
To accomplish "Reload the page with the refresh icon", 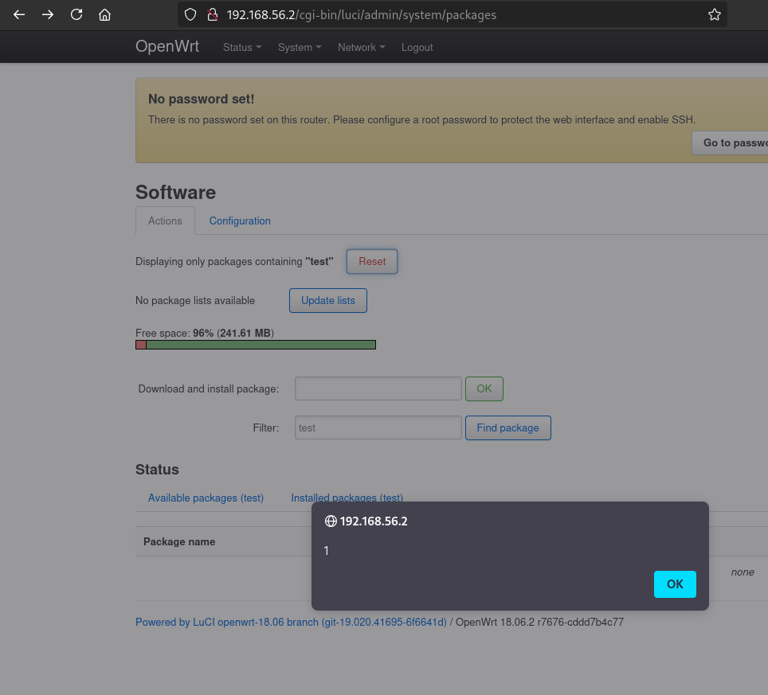I will [x=76, y=14].
